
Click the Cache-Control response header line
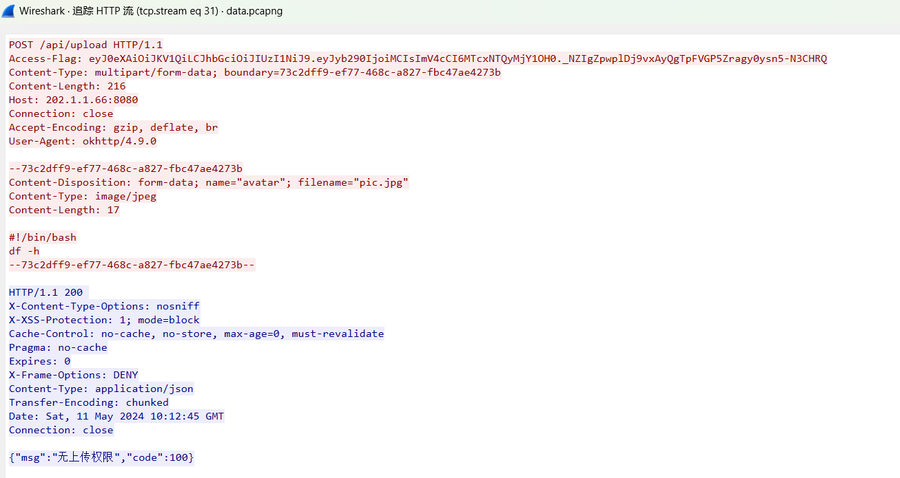(196, 334)
